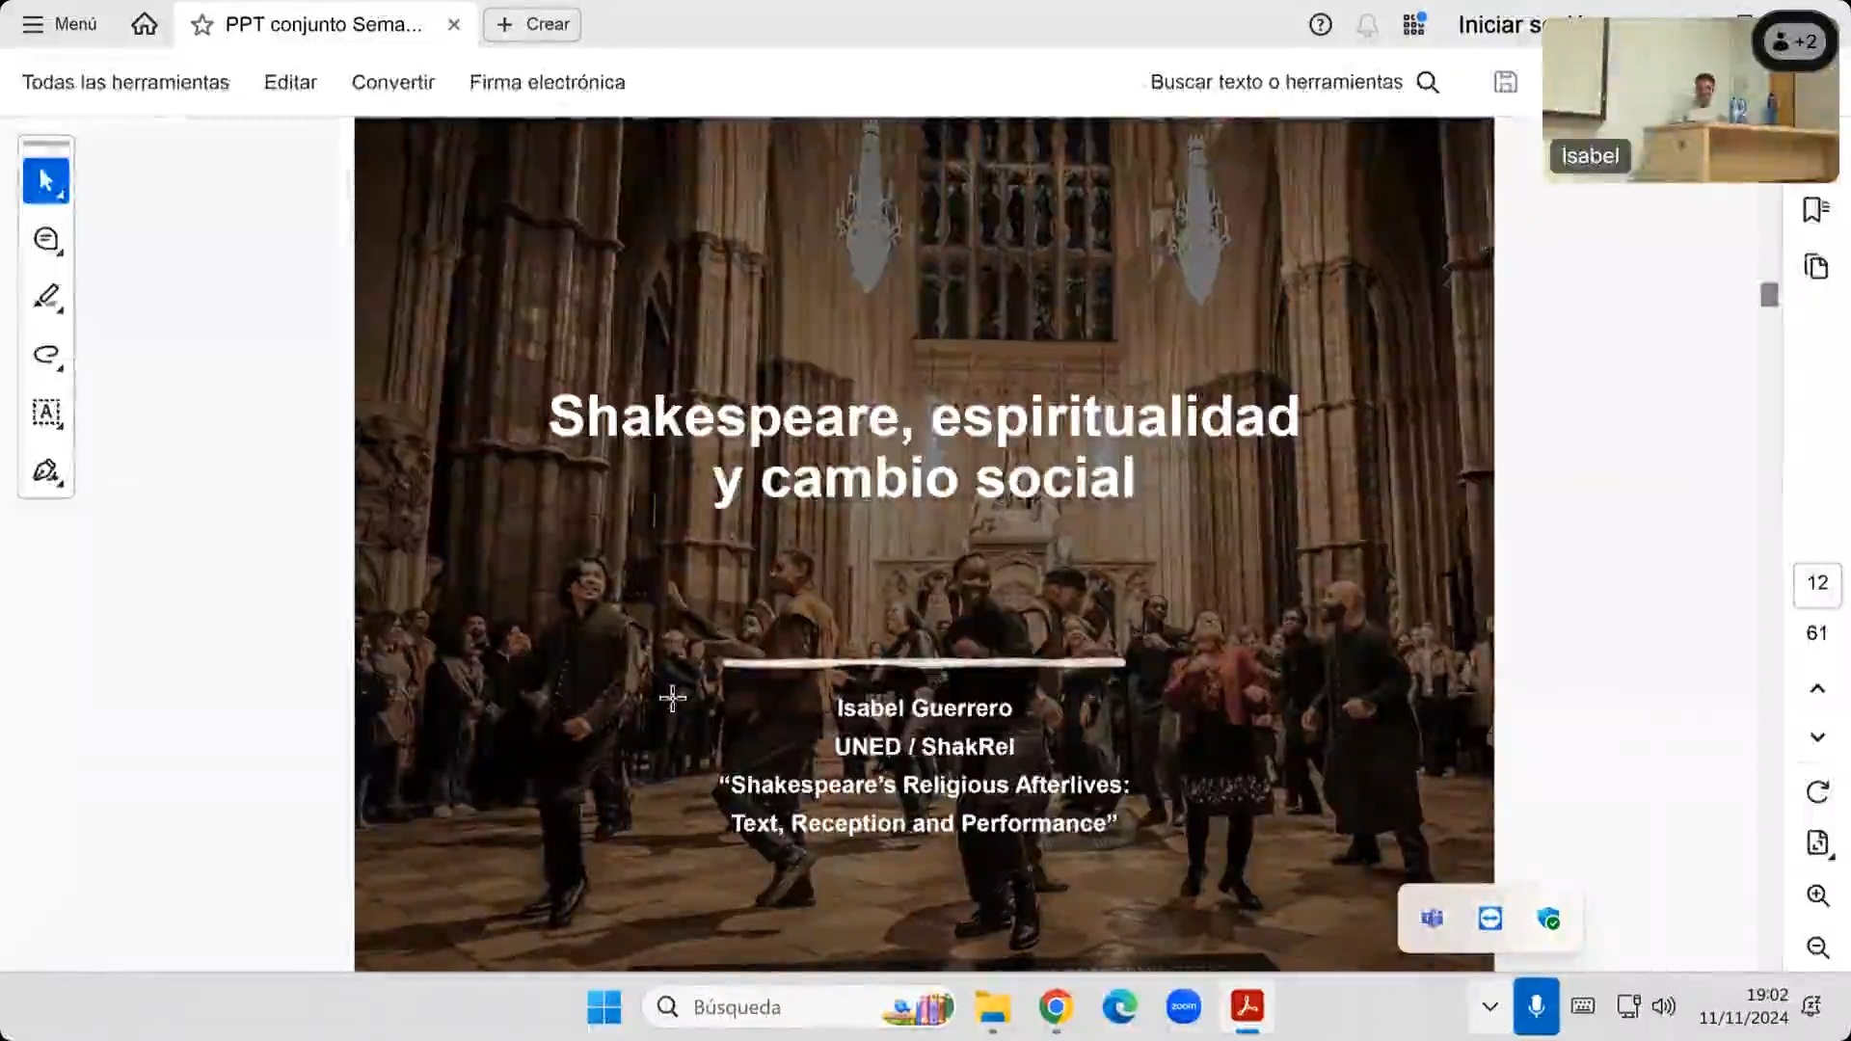Open the bookmarks panel icon

tap(1816, 209)
